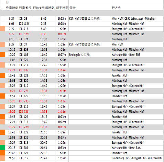Click the Karlsruhe Hbf - Basel SBB cell
This screenshot has width=164, height=162.
(x=137, y=55)
